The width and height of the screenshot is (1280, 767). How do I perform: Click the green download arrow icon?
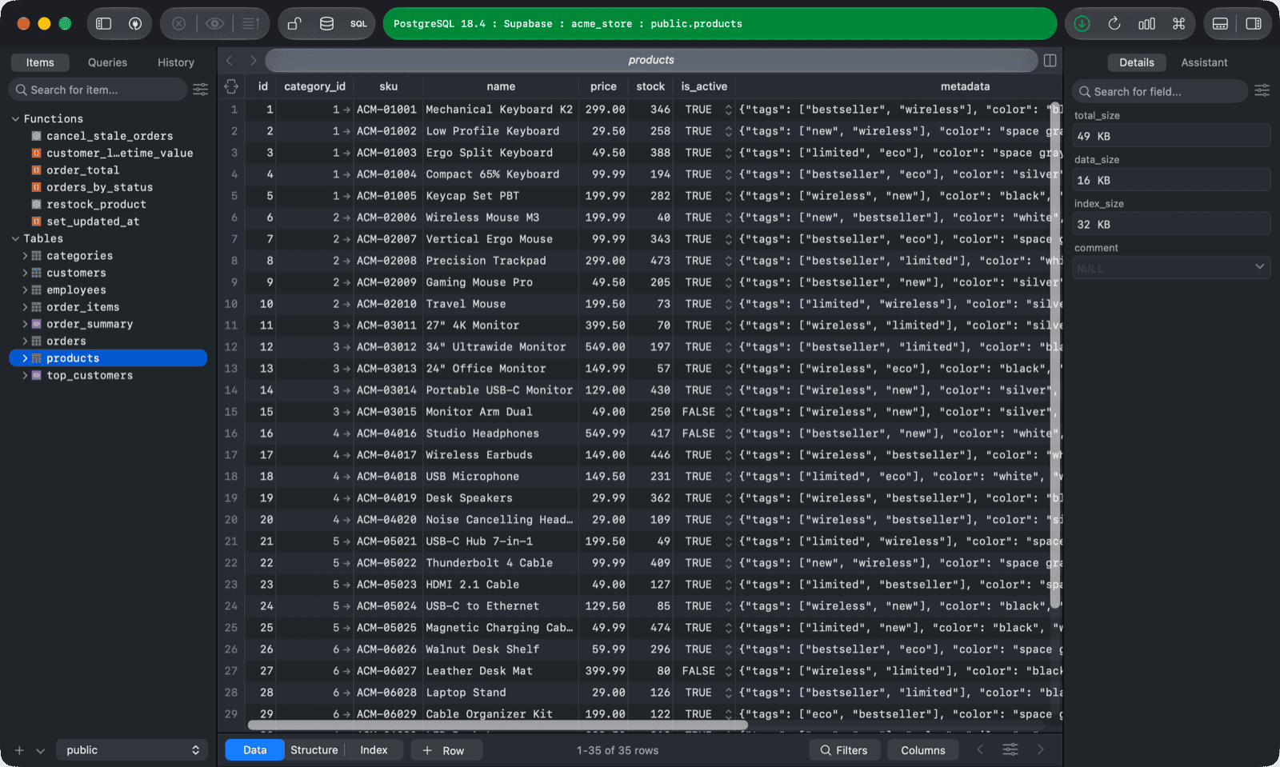tap(1082, 24)
